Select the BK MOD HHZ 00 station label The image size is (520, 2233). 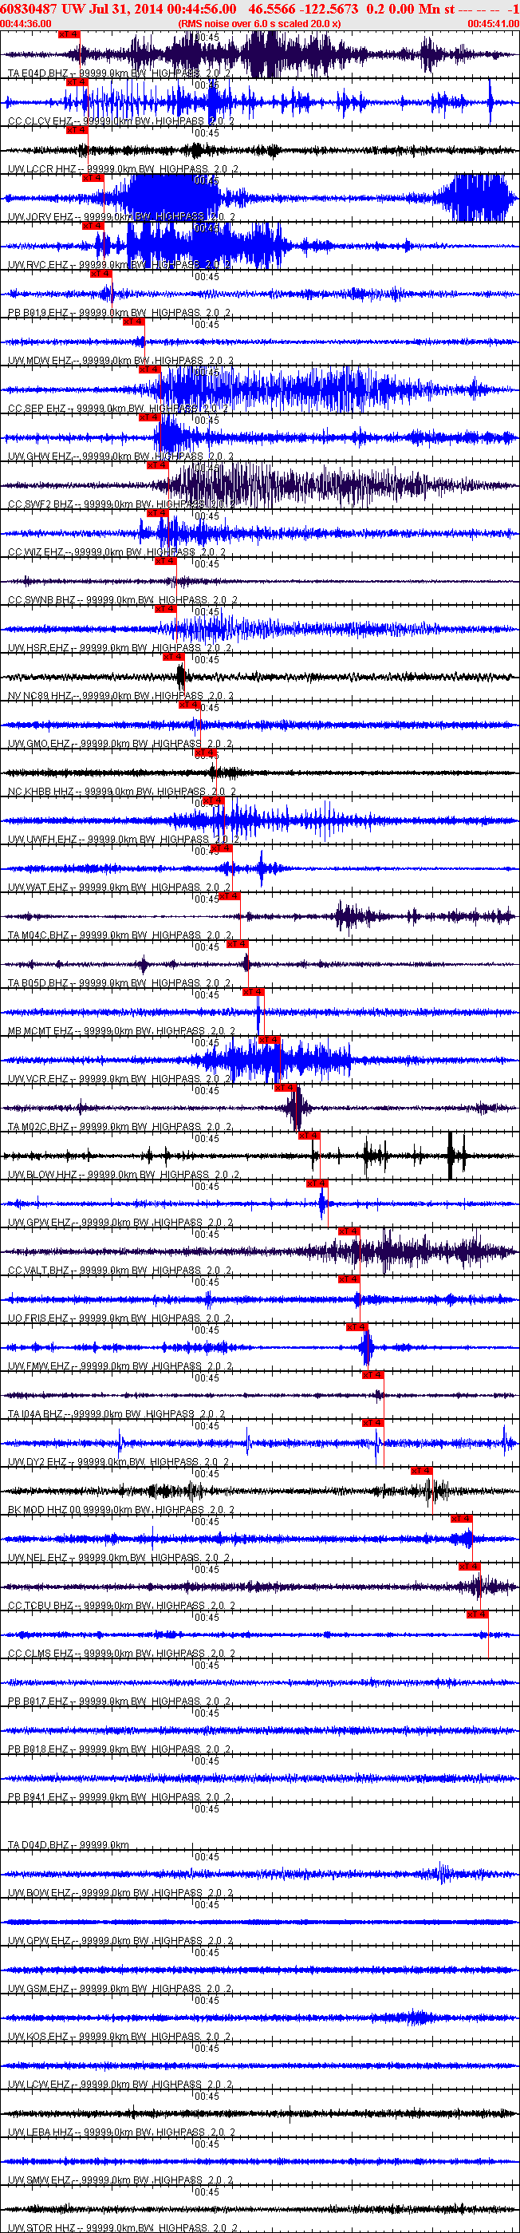click(121, 1509)
